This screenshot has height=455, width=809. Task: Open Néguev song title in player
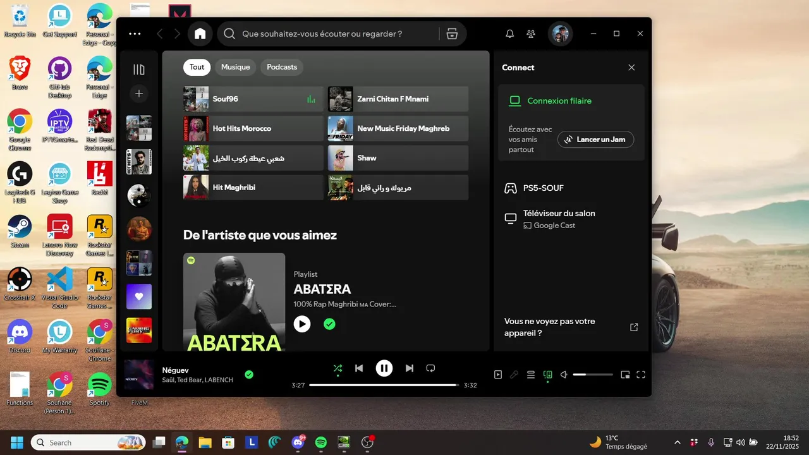[x=176, y=370]
